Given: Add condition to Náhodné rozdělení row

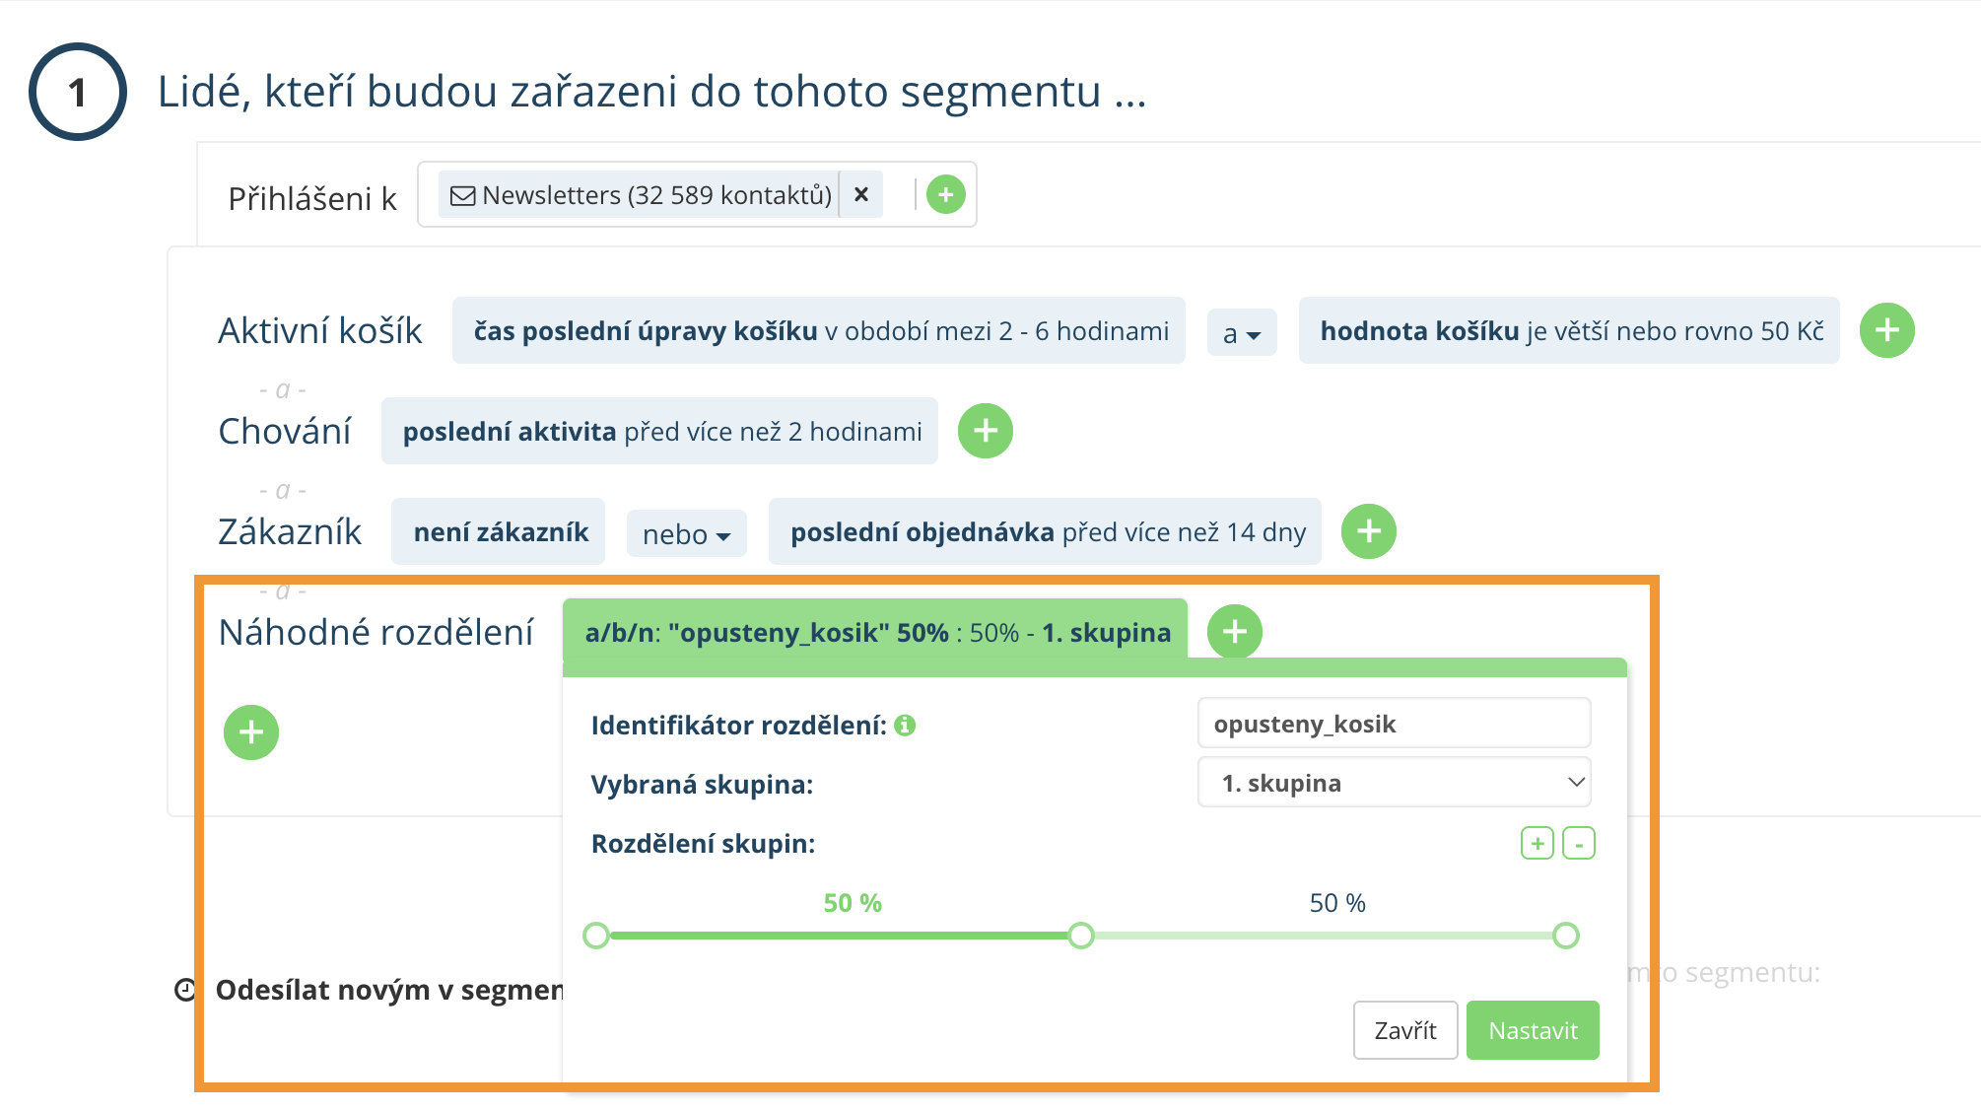Looking at the screenshot, I should click(x=1234, y=631).
